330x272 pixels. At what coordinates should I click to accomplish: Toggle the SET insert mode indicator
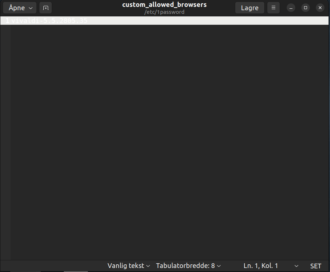316,266
